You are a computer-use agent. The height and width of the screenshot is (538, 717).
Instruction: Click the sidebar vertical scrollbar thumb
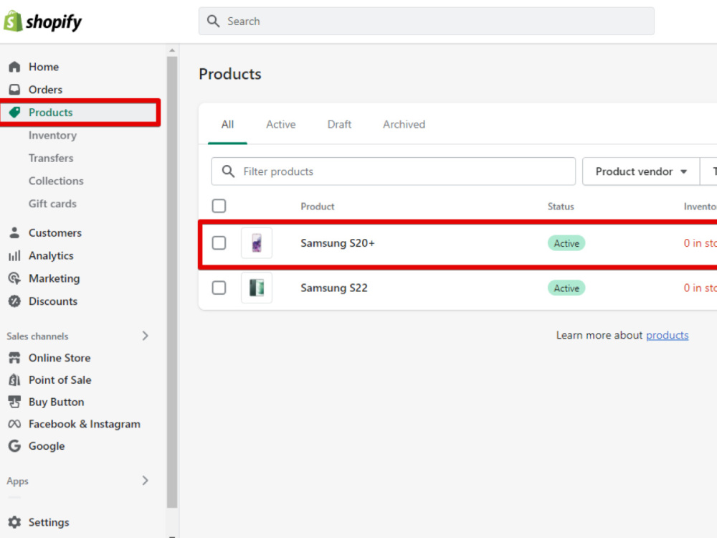[172, 282]
